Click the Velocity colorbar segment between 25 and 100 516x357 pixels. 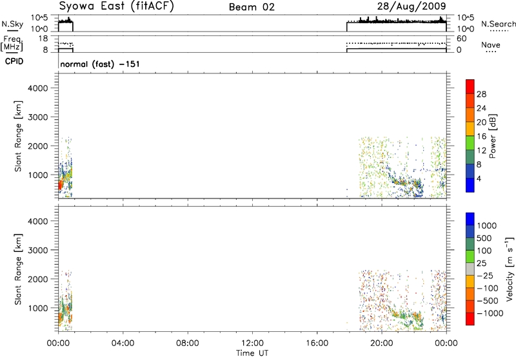pos(470,256)
